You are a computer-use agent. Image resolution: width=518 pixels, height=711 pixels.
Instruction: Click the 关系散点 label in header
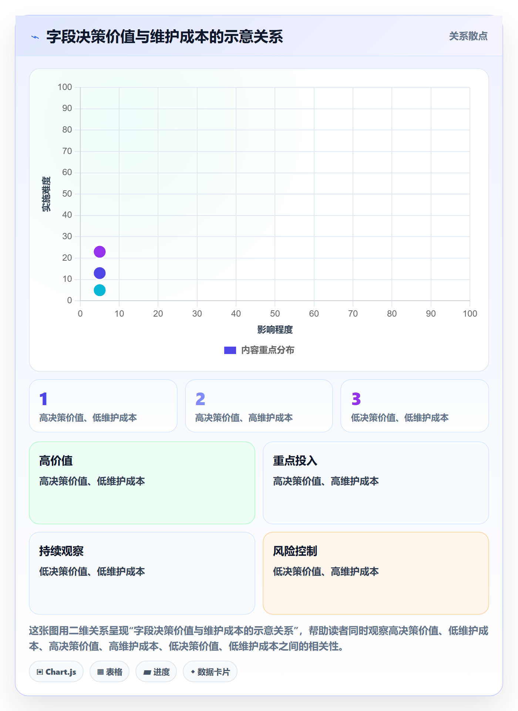(x=468, y=36)
